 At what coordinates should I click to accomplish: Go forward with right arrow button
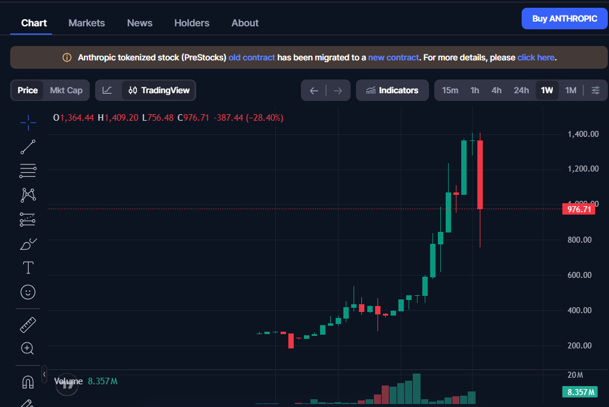(338, 91)
